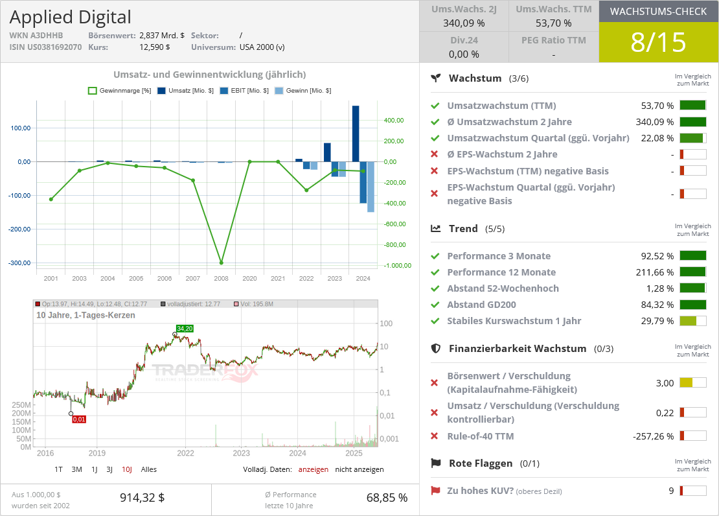Click the 8/15 Wachstums-Check score
Image resolution: width=719 pixels, height=516 pixels.
659,42
